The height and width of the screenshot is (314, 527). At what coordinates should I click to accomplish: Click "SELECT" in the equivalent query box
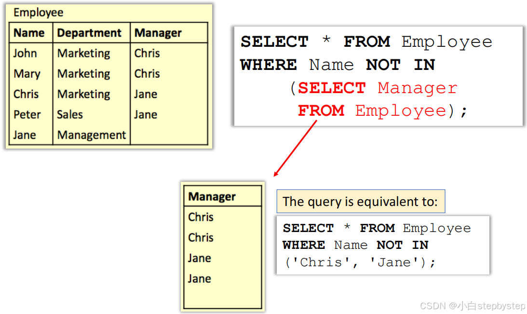point(308,228)
